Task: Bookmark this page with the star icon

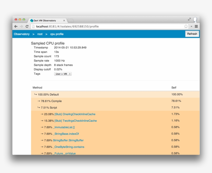Action: [x=186, y=26]
